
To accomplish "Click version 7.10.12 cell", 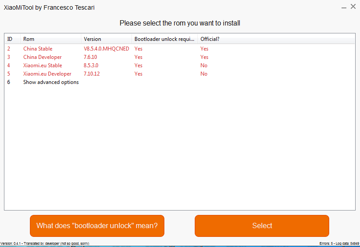I will 91,74.
